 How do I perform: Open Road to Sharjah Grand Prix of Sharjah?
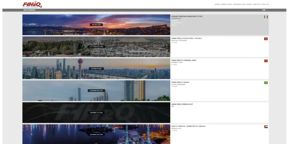click(x=189, y=126)
